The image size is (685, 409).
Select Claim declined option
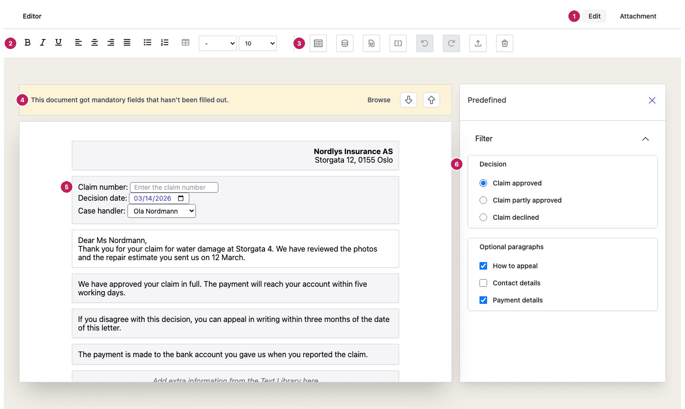tap(483, 217)
